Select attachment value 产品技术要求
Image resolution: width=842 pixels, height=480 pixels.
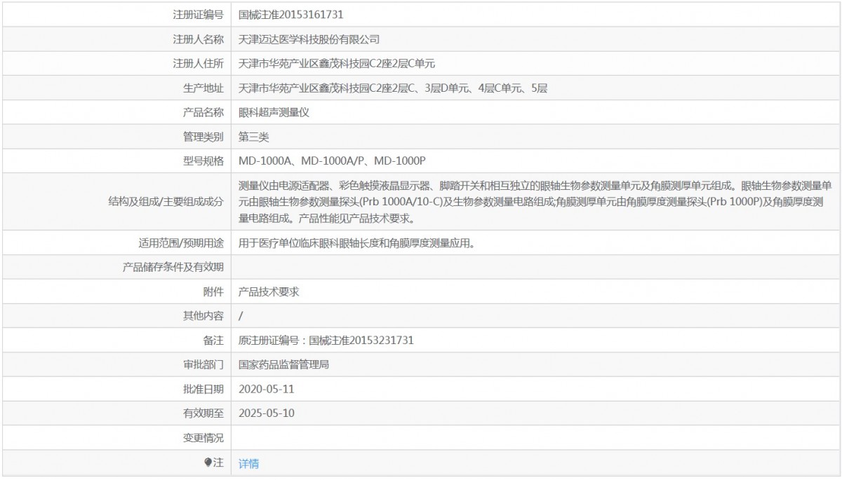coord(269,292)
